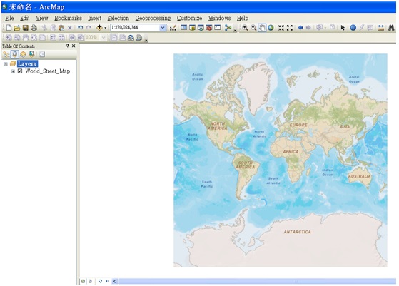This screenshot has height=286, width=399.
Task: Switch to Layout View at map bottom
Action: click(90, 281)
